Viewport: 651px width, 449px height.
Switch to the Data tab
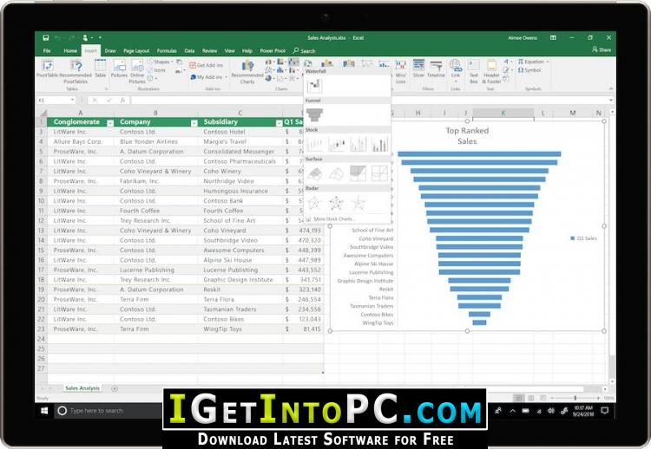(x=189, y=50)
